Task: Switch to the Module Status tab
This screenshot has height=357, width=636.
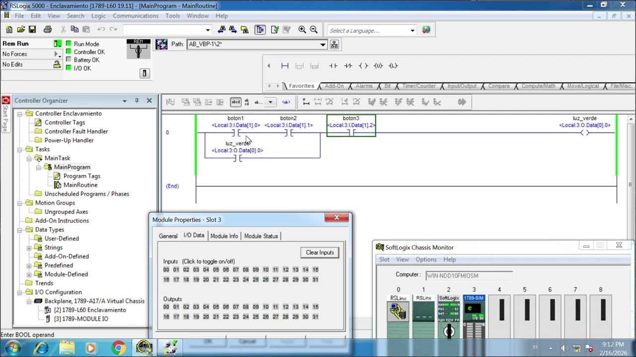Action: coord(261,236)
